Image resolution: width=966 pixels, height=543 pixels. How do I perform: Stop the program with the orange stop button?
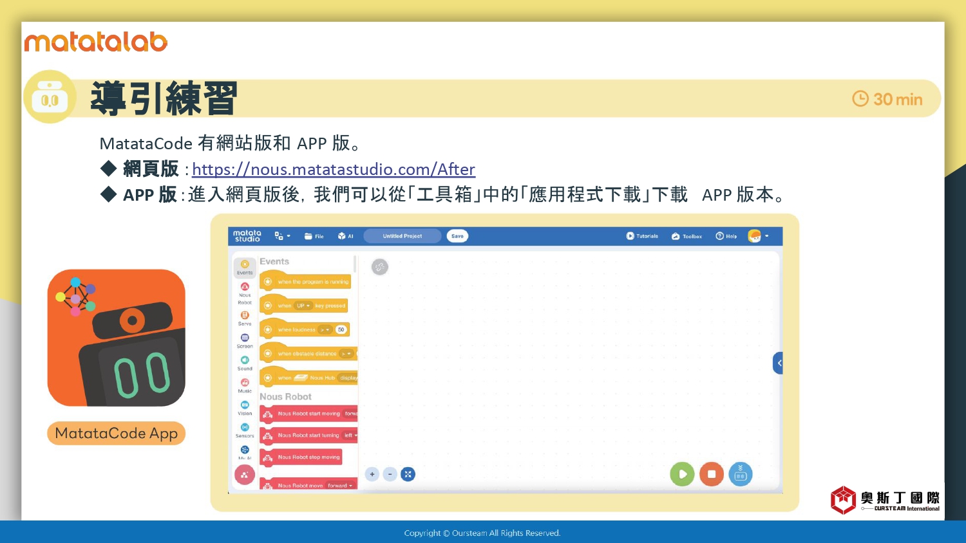pos(712,474)
